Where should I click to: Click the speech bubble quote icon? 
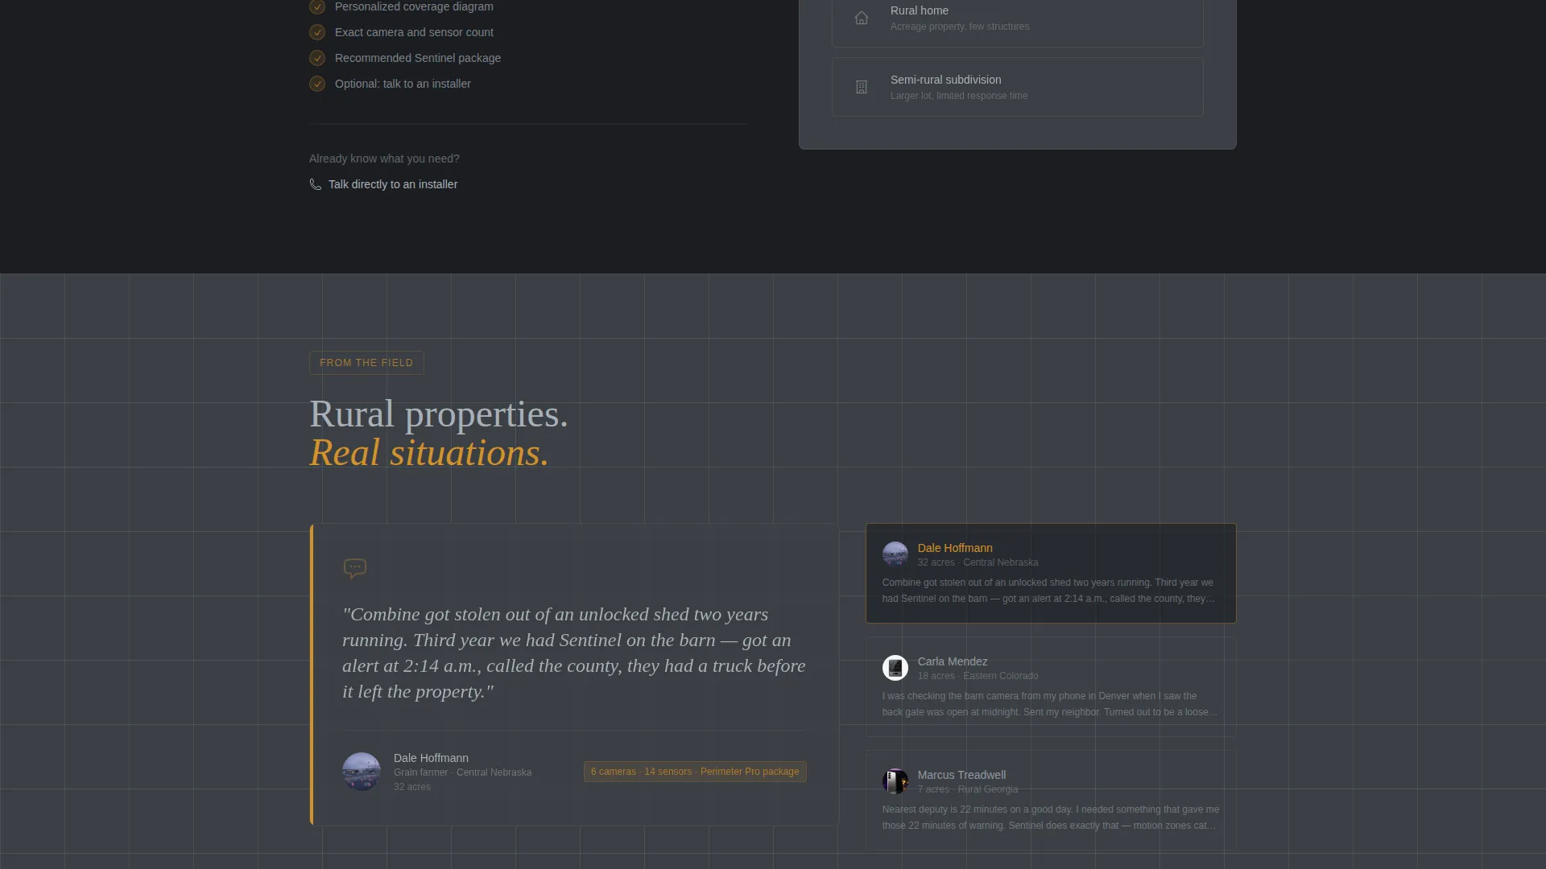pyautogui.click(x=355, y=569)
